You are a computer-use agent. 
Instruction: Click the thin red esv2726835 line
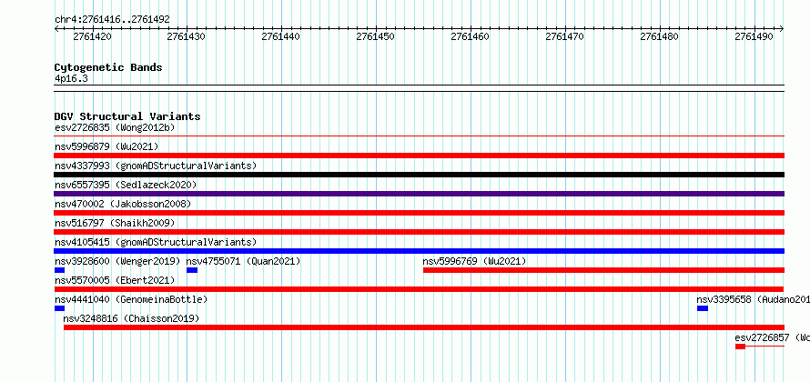point(419,136)
